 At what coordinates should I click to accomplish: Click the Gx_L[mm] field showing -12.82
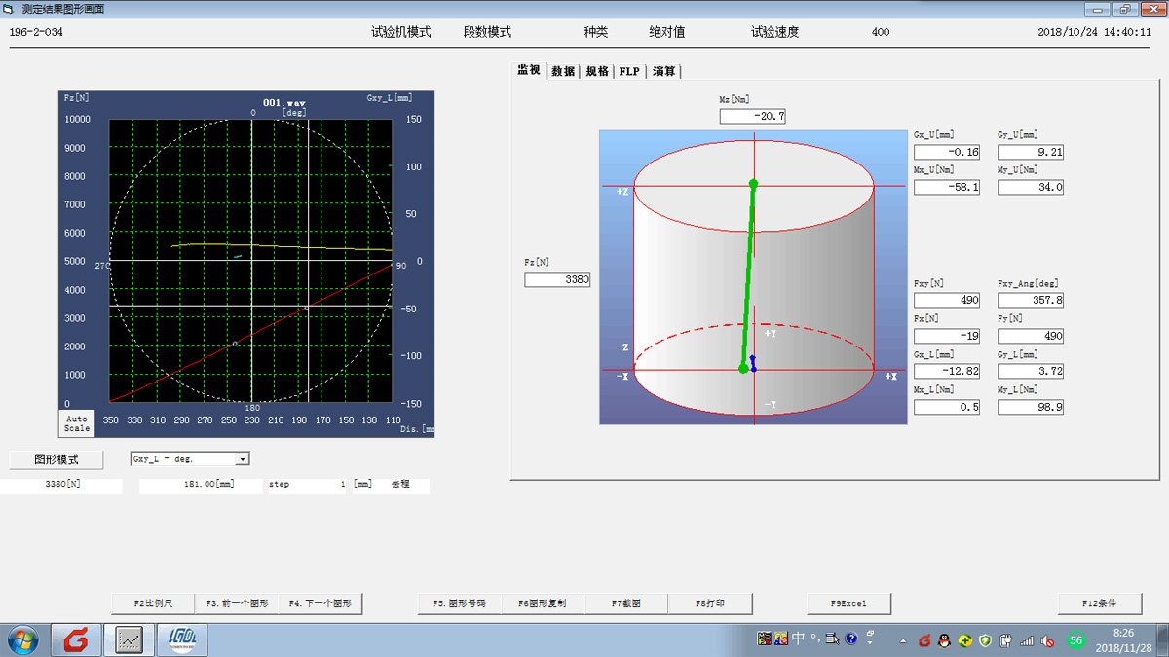pos(947,371)
